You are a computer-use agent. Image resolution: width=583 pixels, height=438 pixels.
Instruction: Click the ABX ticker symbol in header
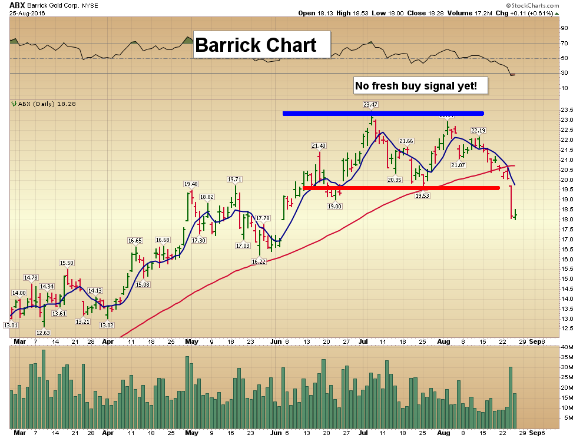(x=17, y=5)
